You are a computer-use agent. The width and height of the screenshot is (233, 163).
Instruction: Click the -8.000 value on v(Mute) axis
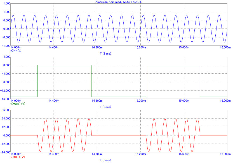click(6, 82)
